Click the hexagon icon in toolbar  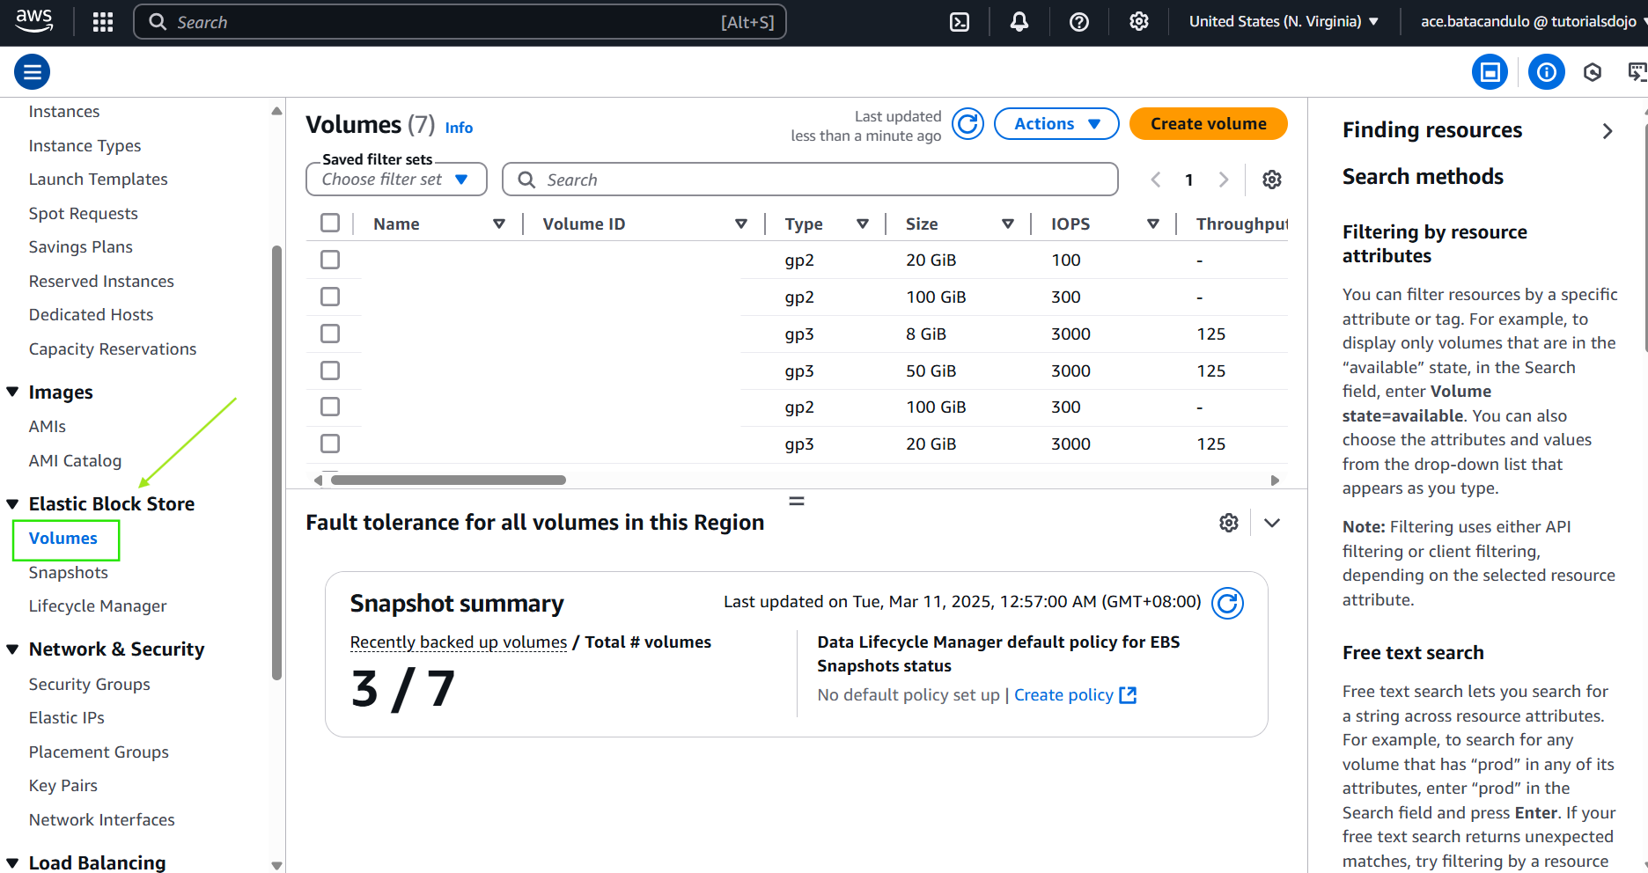[x=1593, y=72]
